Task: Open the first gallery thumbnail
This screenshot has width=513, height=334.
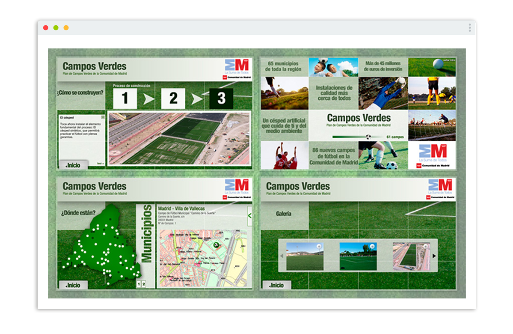Action: point(305,256)
